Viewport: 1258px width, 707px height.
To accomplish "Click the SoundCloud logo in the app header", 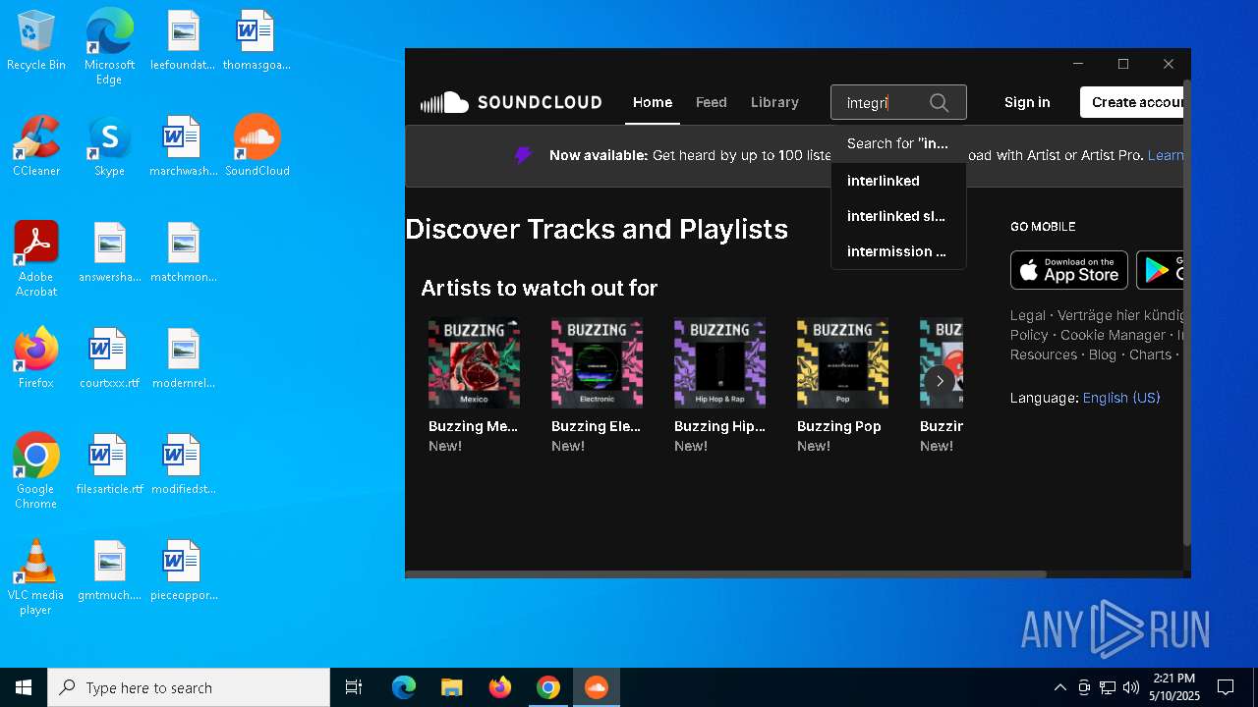I will 511,102.
